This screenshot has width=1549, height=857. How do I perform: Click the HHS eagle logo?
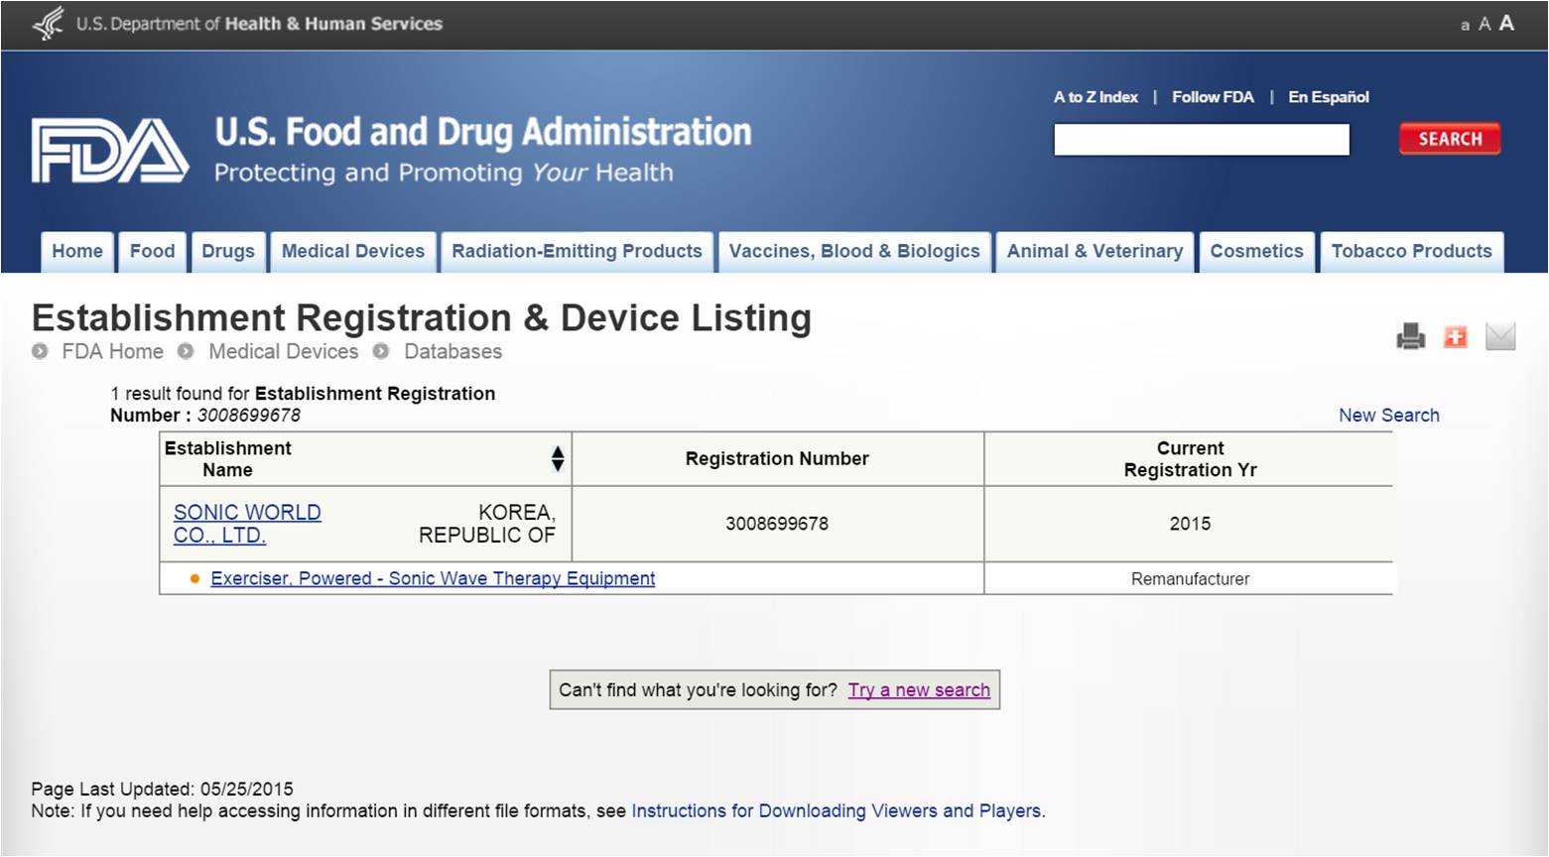pos(48,24)
